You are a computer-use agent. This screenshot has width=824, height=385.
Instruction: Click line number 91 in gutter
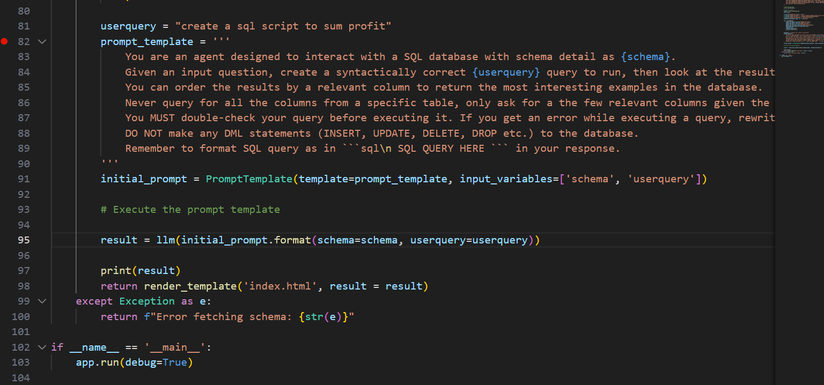[x=24, y=179]
